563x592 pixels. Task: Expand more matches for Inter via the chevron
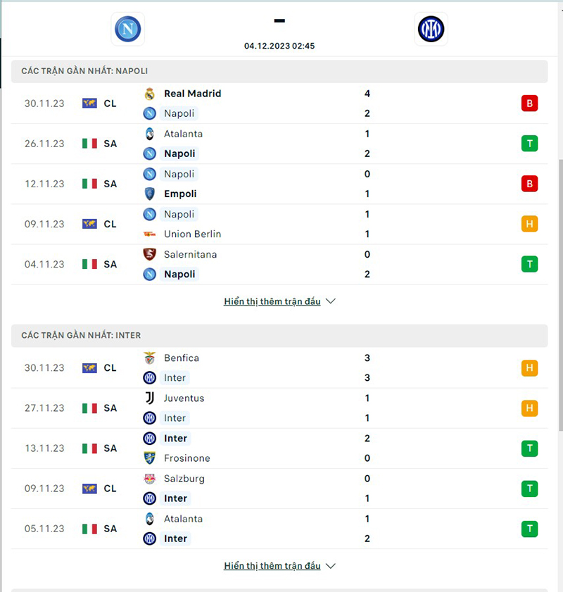coord(331,565)
